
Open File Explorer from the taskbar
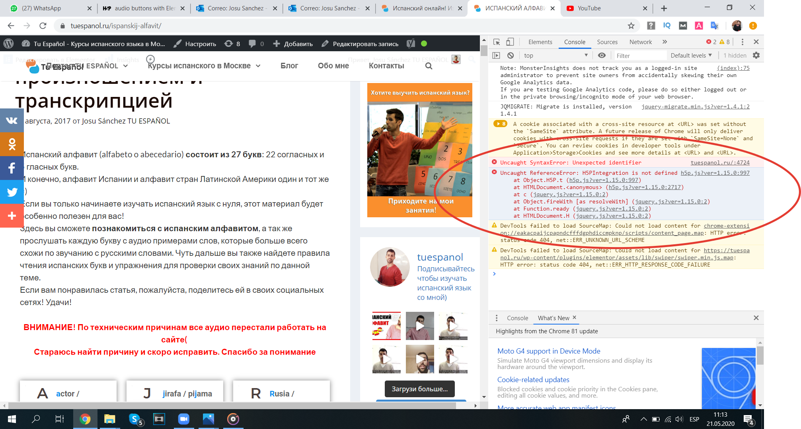(x=109, y=419)
